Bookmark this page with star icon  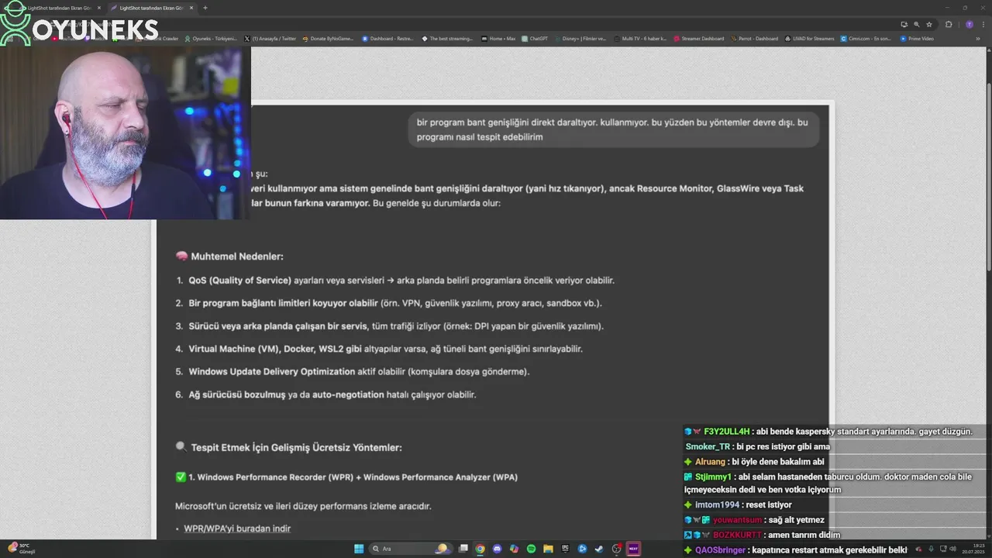929,24
